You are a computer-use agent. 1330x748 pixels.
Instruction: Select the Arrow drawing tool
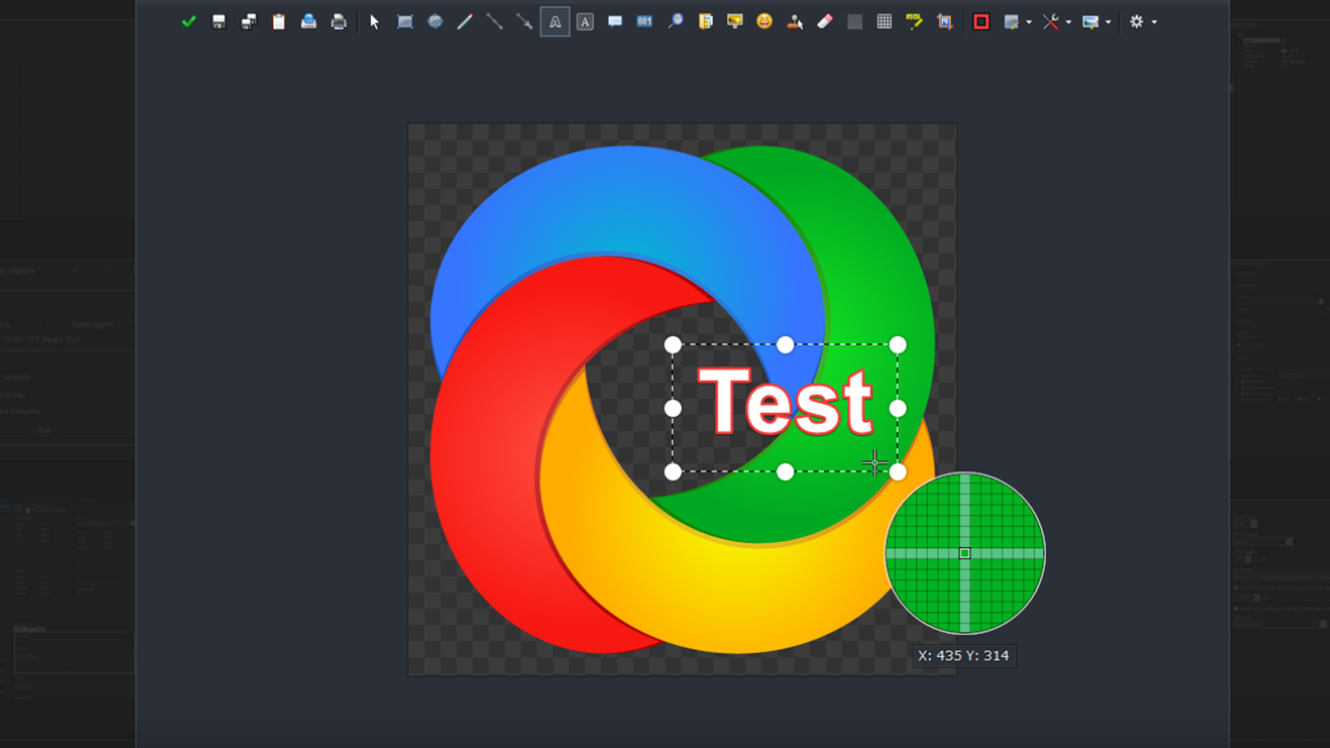pos(524,22)
